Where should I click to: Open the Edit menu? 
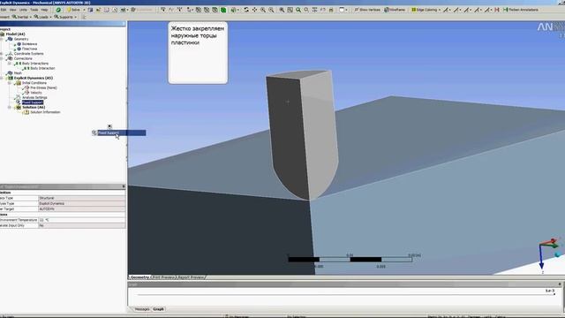tap(4, 10)
